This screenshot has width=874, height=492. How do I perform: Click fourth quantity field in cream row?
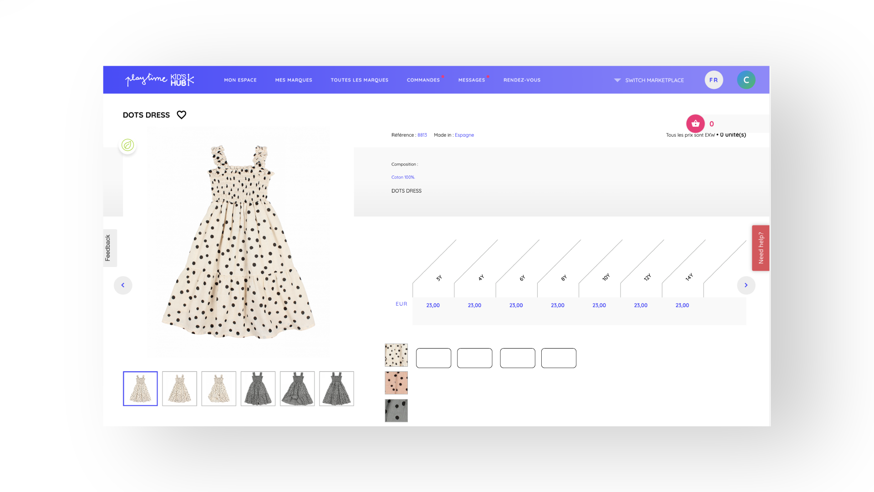559,358
